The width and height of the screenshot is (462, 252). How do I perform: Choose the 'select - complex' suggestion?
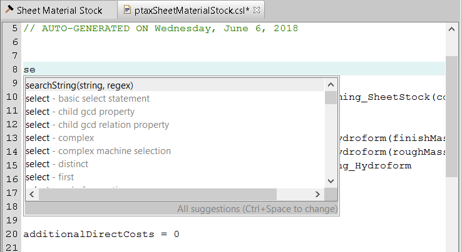[60, 138]
